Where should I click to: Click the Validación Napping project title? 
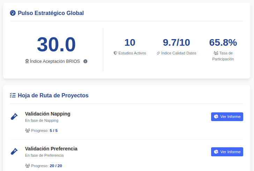[47, 114]
